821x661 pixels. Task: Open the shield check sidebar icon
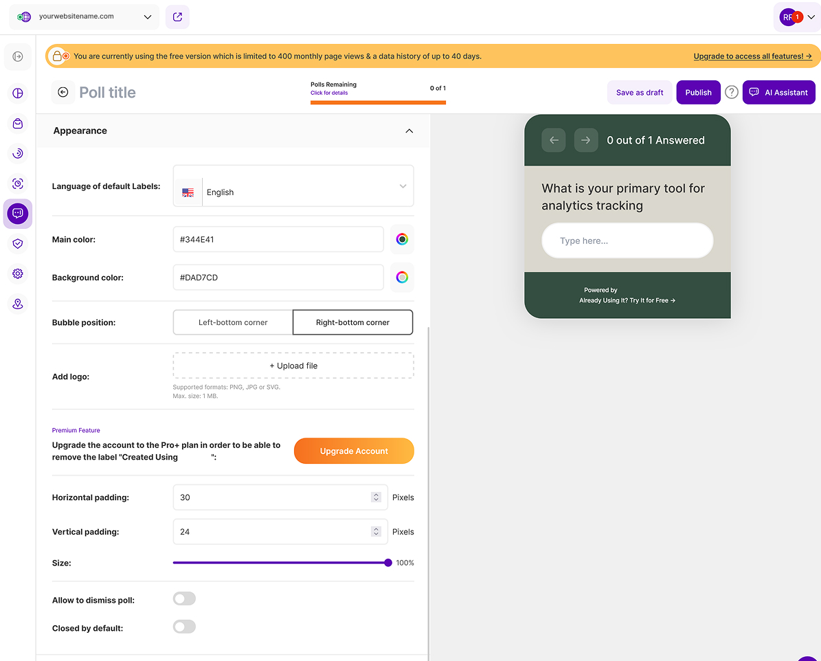(18, 243)
